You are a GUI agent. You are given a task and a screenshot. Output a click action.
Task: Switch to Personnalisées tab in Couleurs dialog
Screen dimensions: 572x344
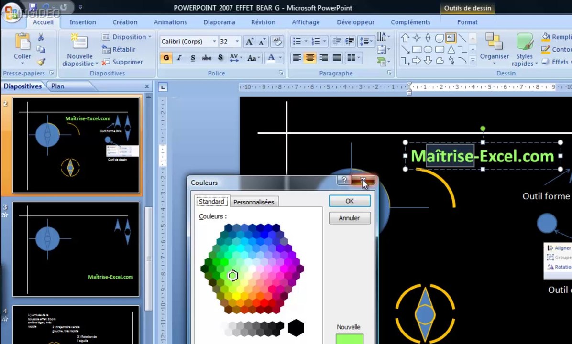(254, 202)
